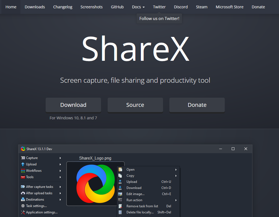The image size is (279, 217).
Task: Click the Copy pages icon in the context menu
Action: (x=120, y=176)
